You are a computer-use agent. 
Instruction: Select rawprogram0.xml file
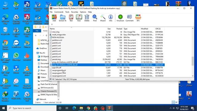[59, 70]
